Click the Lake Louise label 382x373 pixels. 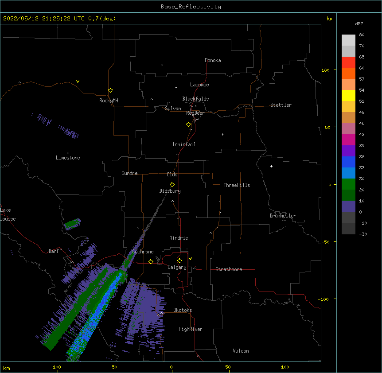pyautogui.click(x=8, y=214)
